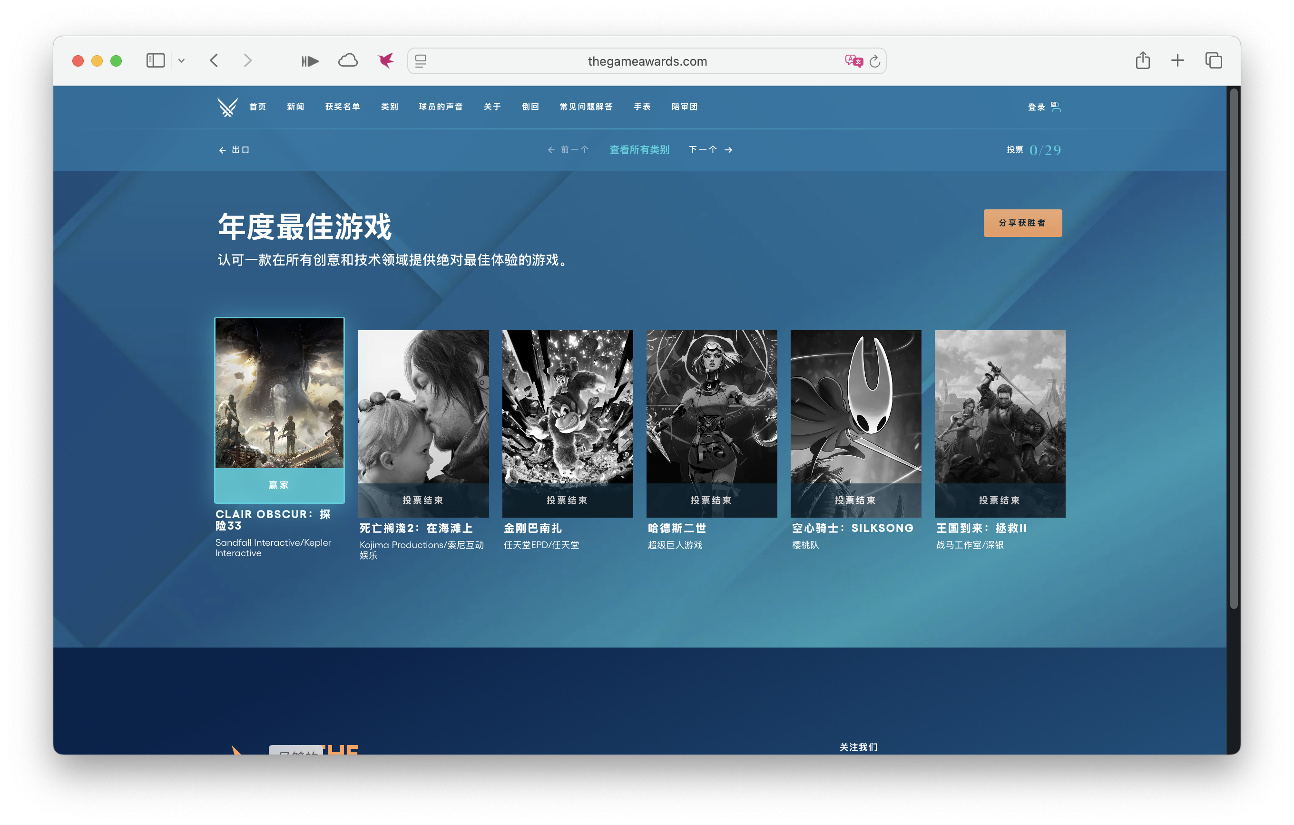Click the iCloud cloud icon in the toolbar
This screenshot has width=1294, height=825.
coord(348,60)
